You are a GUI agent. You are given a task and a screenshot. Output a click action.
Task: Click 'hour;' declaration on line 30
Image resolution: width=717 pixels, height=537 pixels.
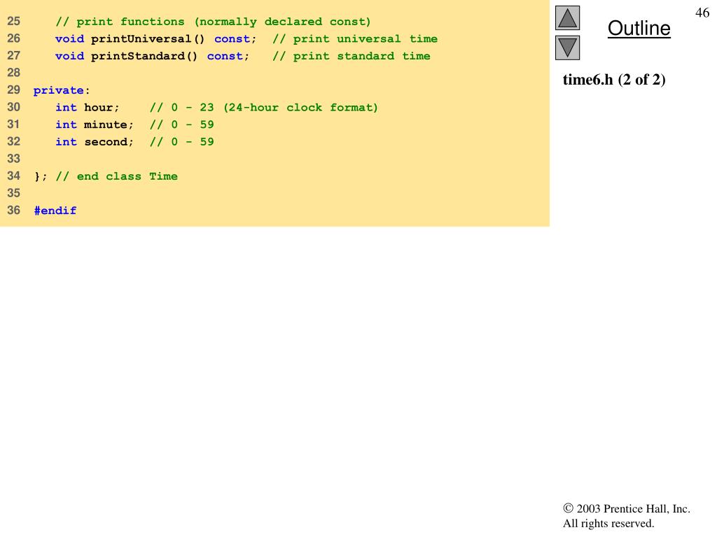pyautogui.click(x=102, y=107)
